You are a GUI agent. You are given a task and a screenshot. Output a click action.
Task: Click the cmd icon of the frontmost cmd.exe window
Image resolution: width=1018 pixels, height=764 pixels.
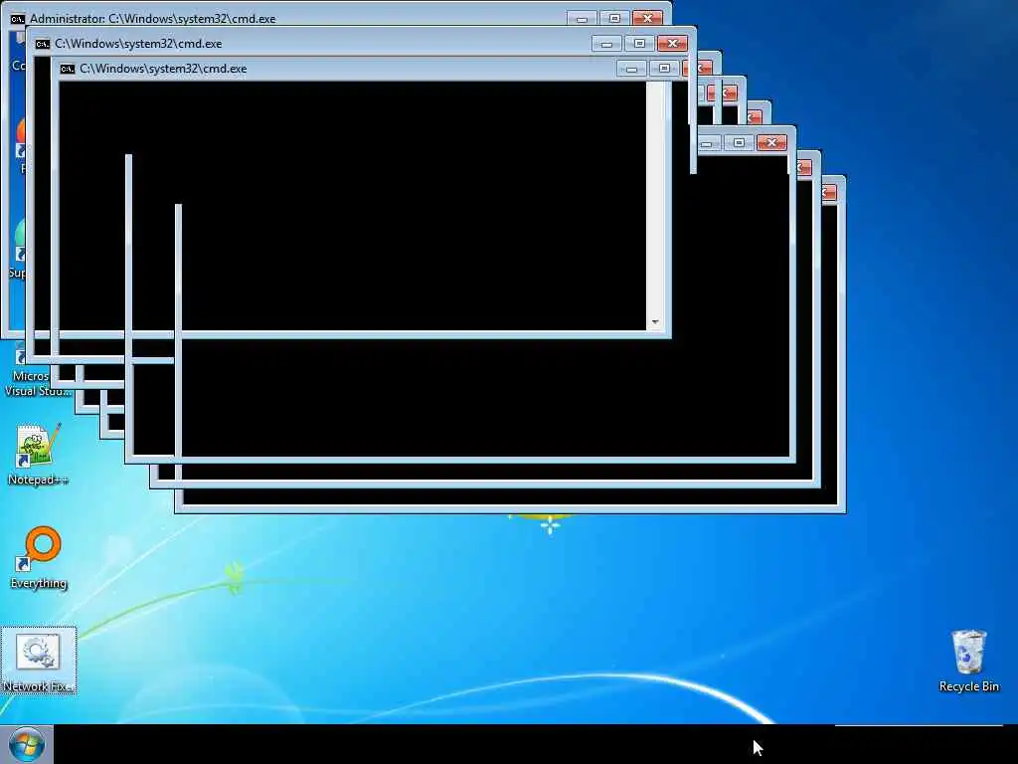tap(67, 69)
